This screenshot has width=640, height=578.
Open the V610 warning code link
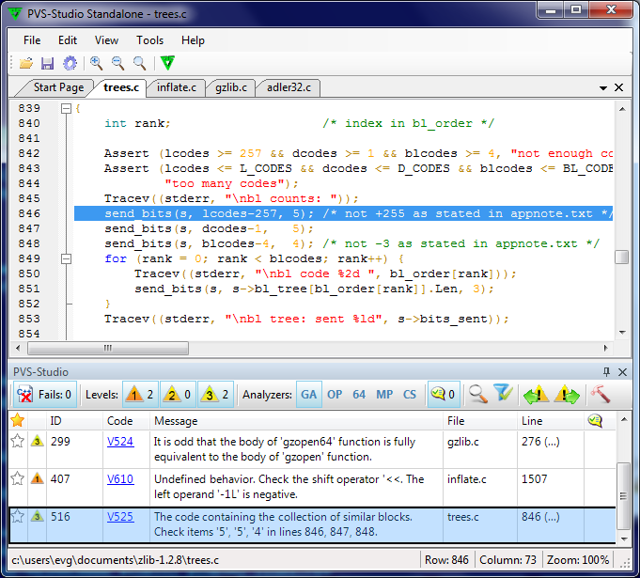(x=119, y=478)
